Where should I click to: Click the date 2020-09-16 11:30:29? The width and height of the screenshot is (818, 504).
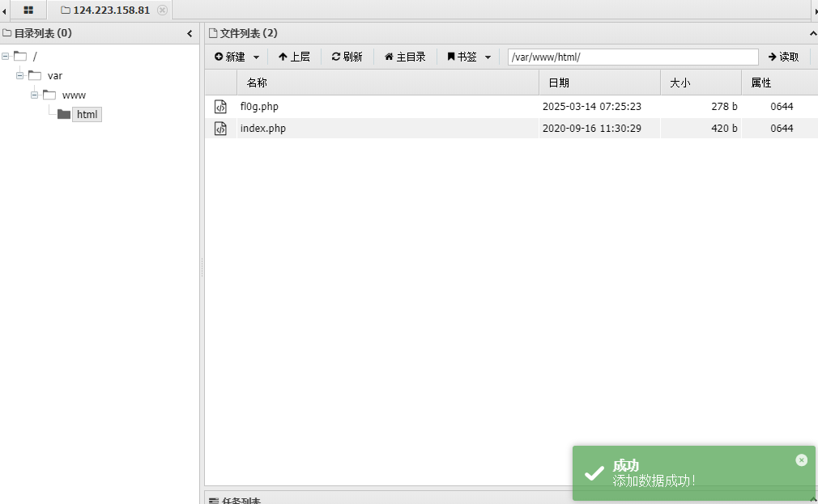click(591, 128)
